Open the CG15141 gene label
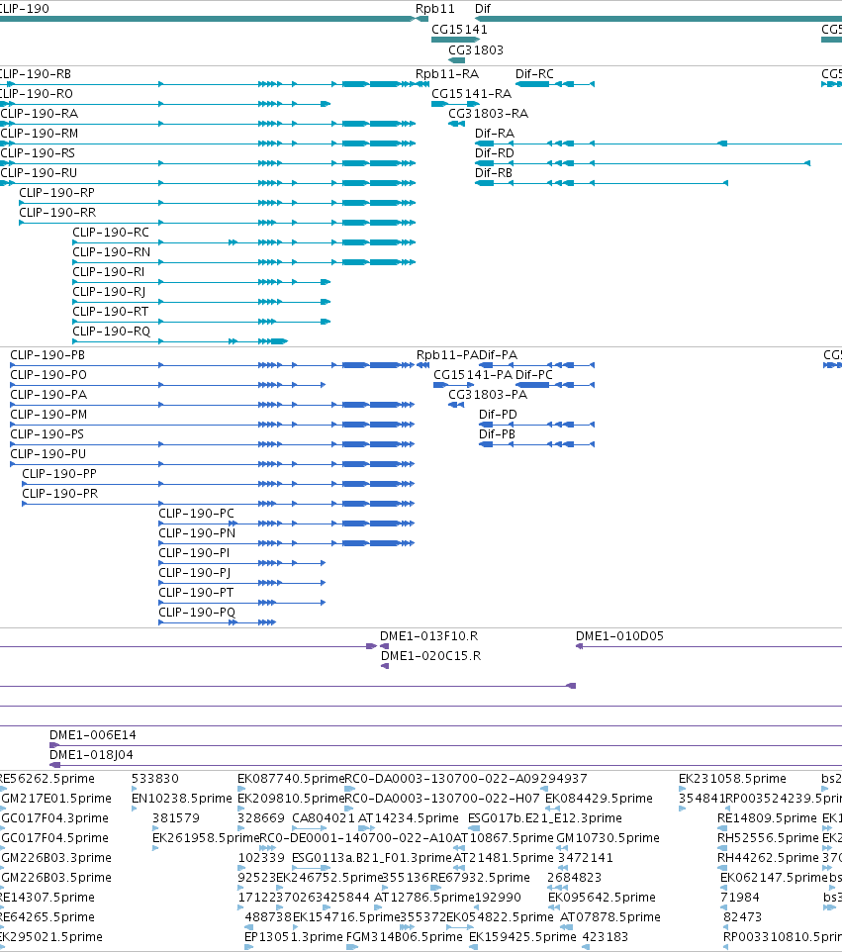842x952 pixels. (459, 29)
